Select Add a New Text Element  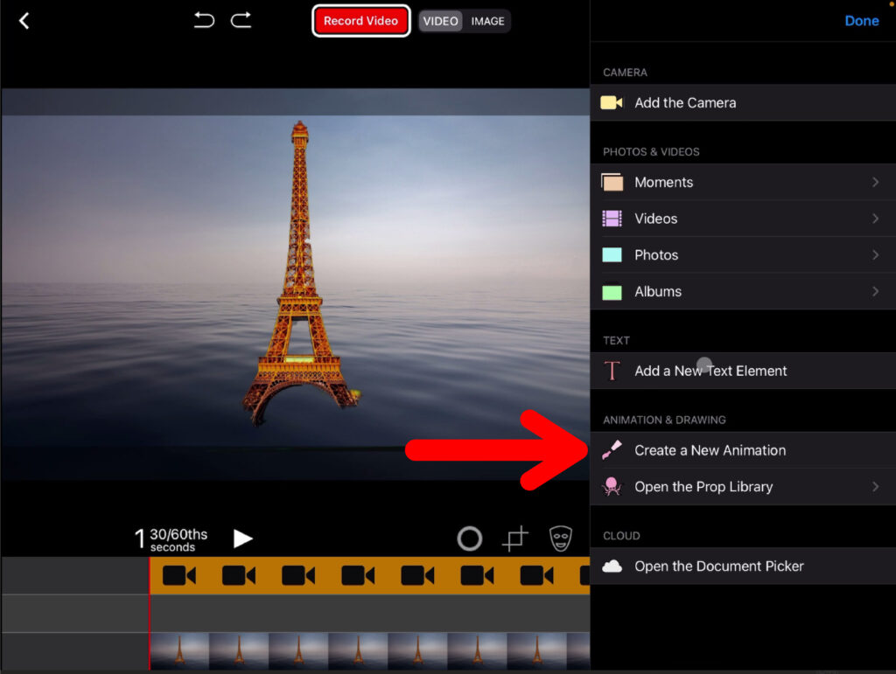point(710,371)
